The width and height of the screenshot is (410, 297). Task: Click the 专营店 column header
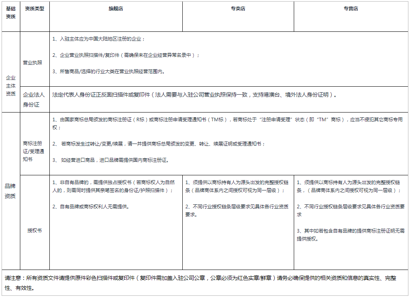(x=351, y=8)
